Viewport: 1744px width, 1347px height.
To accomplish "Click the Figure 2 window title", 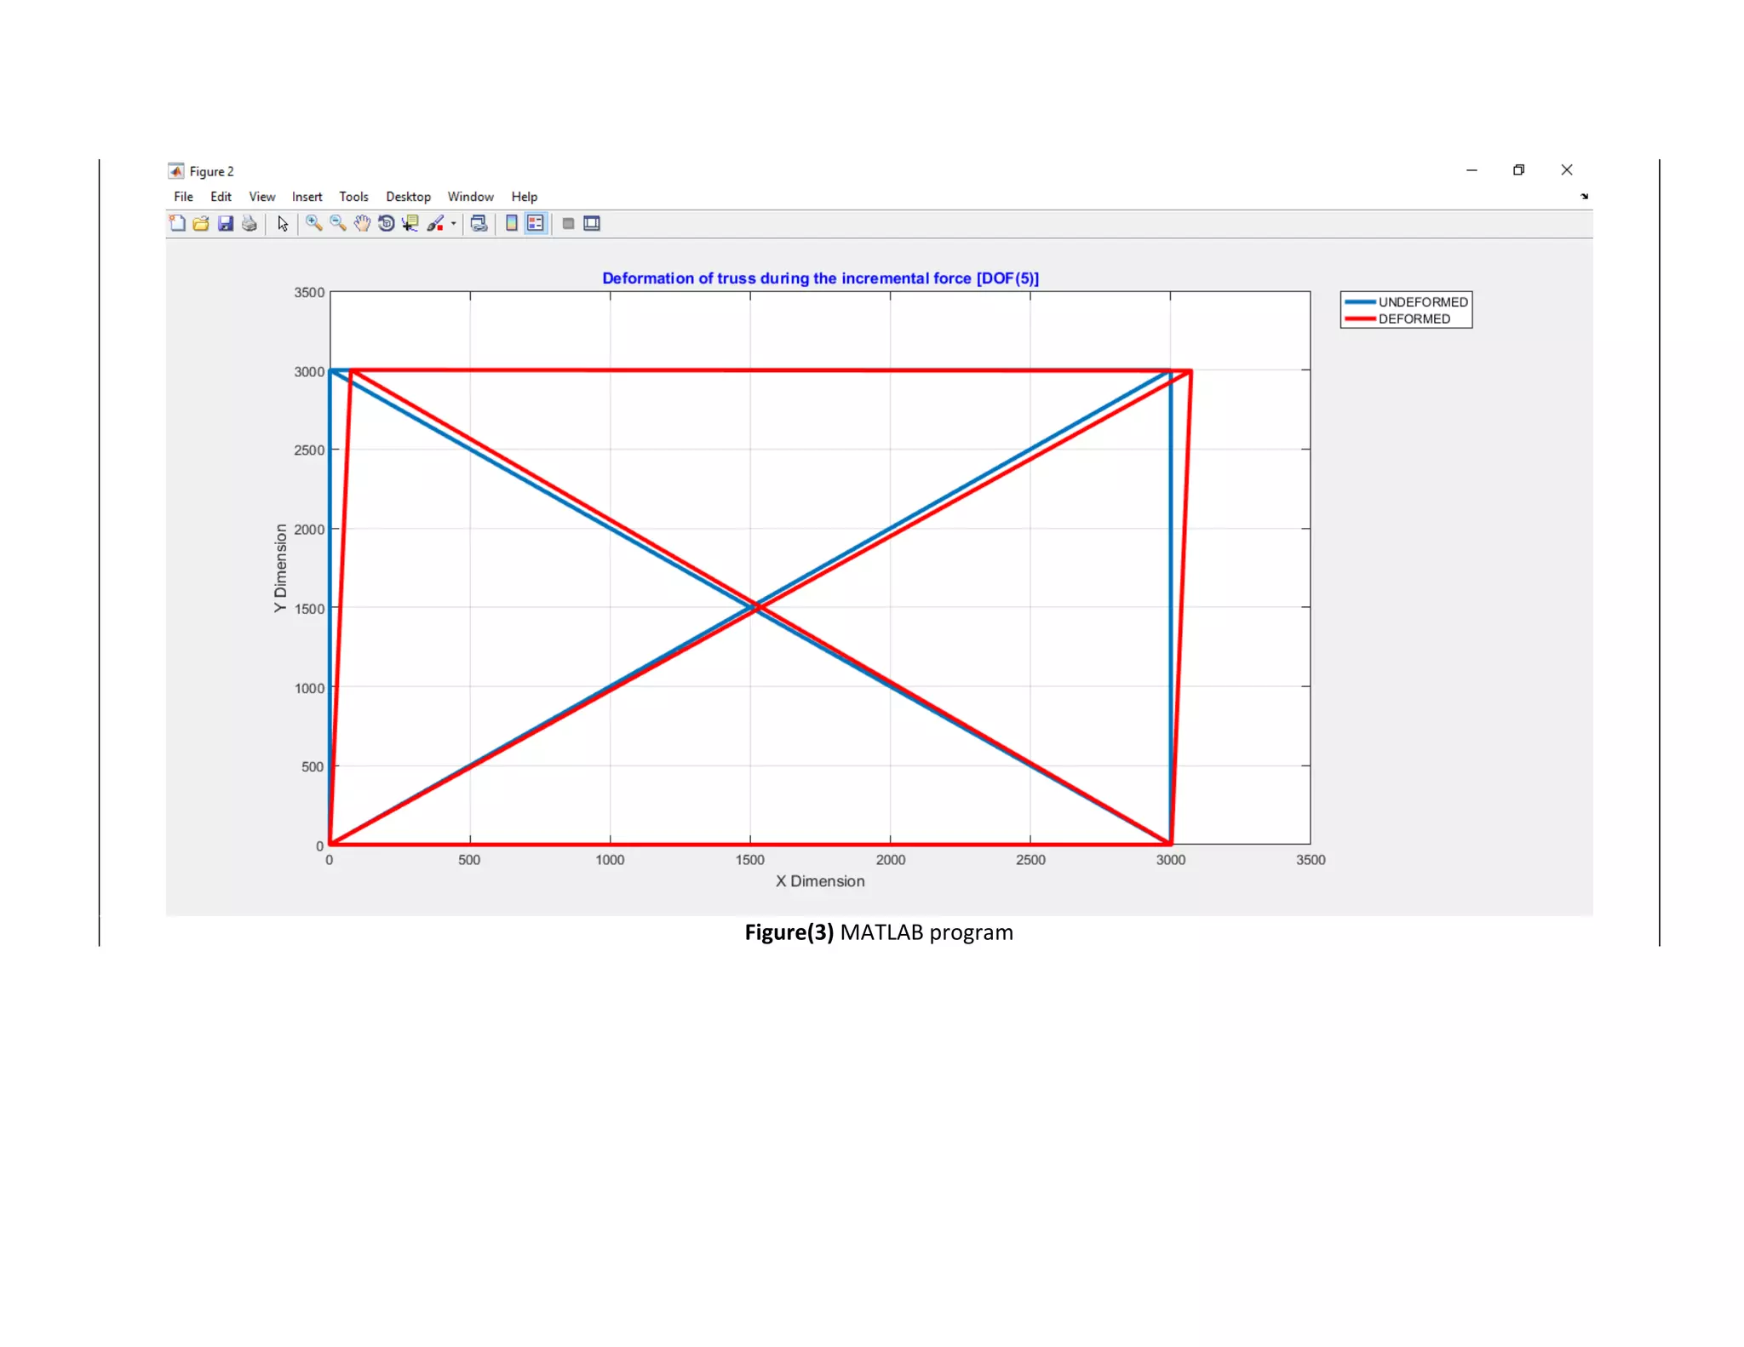I will 211,171.
